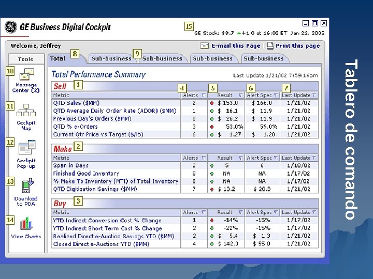Click the Sell section heading
The image size is (373, 279).
pos(60,86)
